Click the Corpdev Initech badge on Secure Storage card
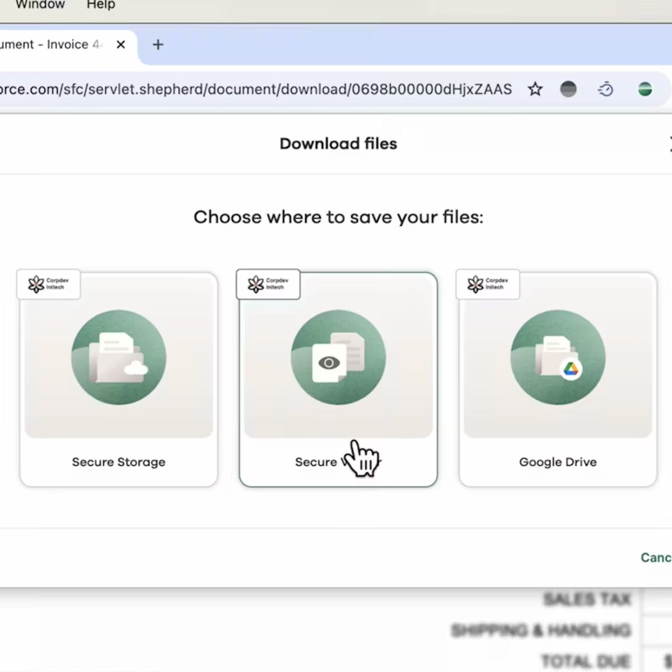 (49, 284)
